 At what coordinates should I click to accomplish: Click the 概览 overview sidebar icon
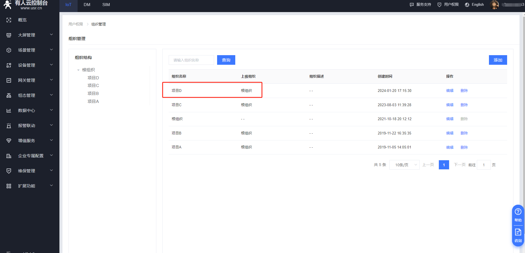9,20
